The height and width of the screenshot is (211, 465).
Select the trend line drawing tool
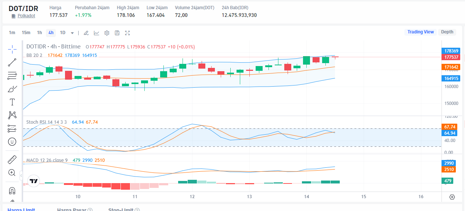pos(12,62)
